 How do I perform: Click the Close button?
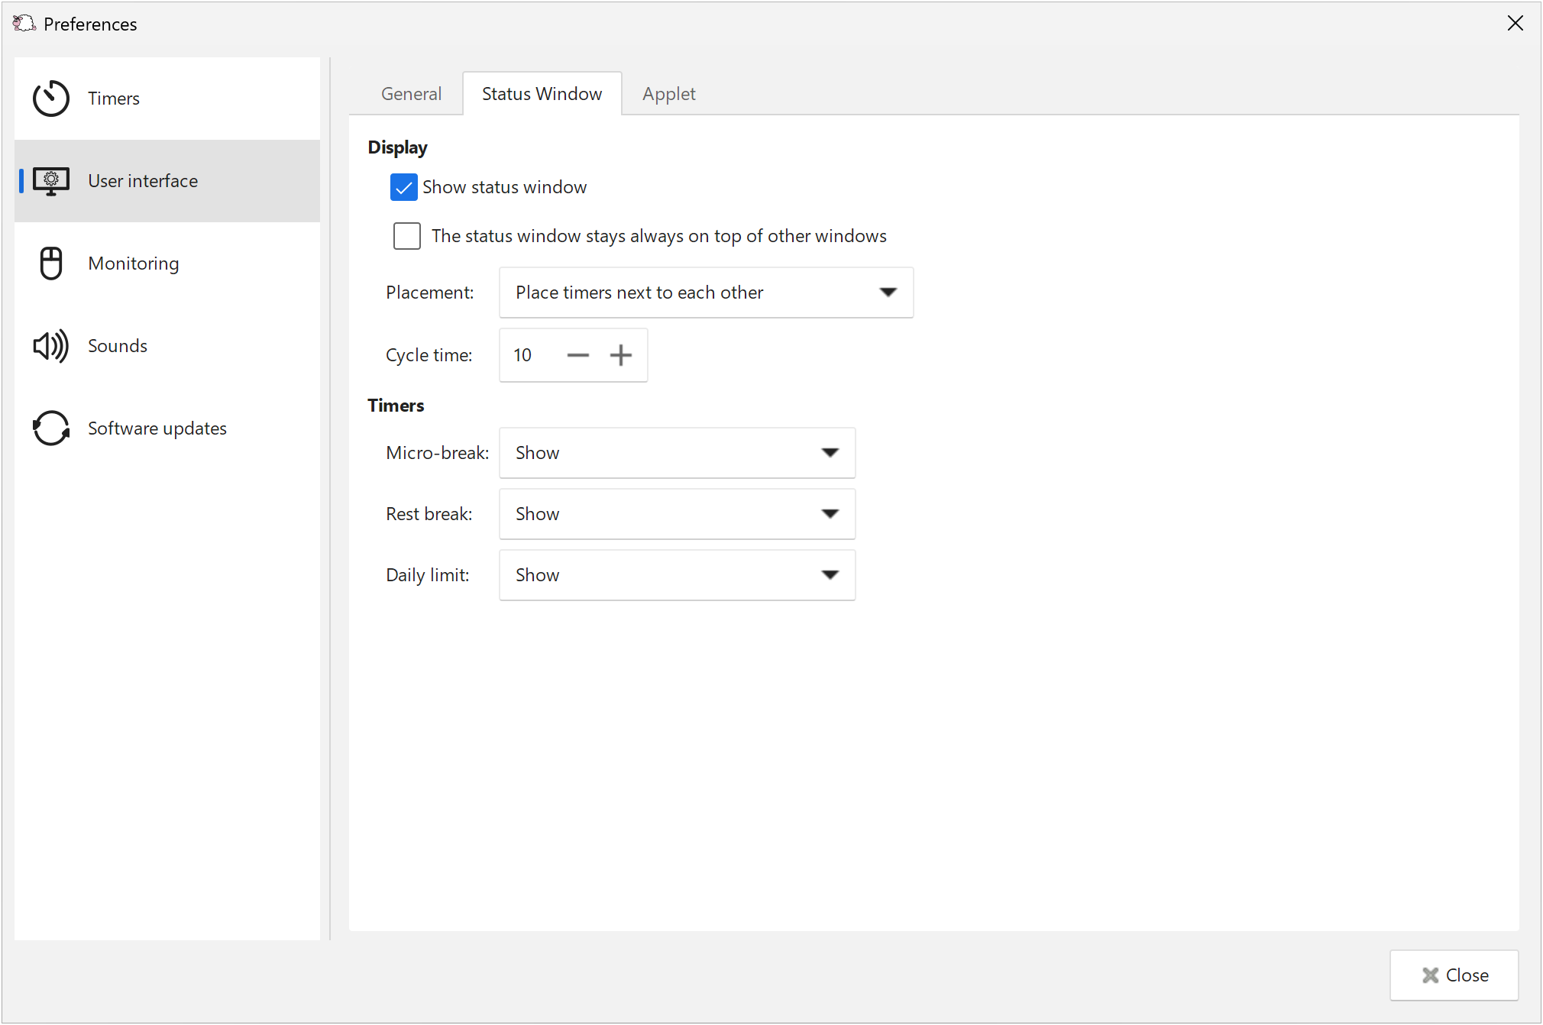pyautogui.click(x=1454, y=975)
